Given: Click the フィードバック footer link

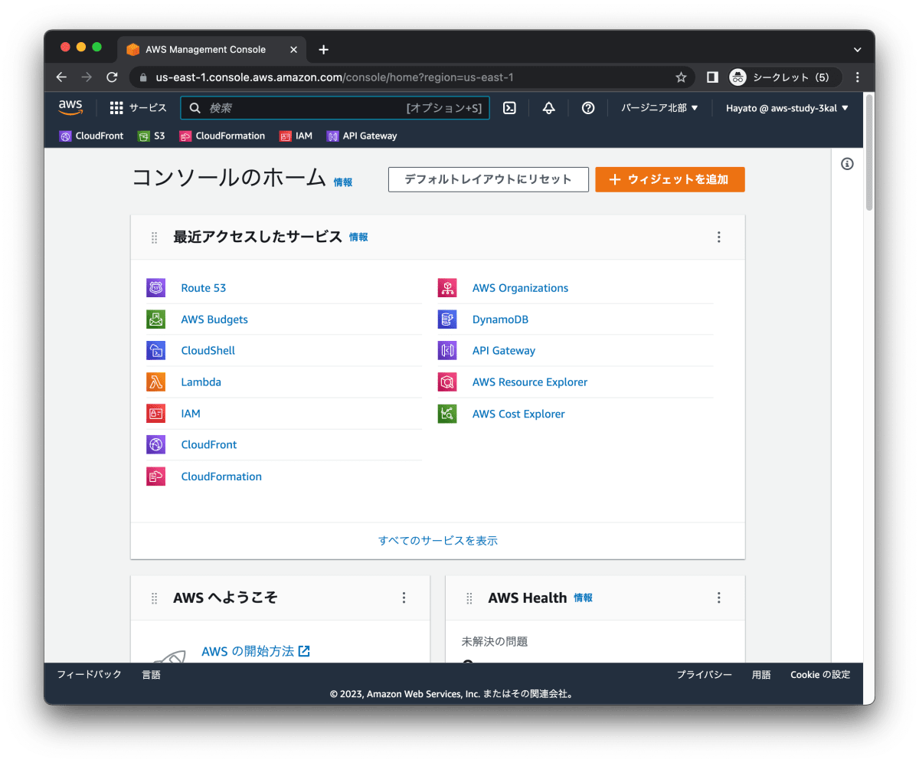Looking at the screenshot, I should (x=89, y=675).
